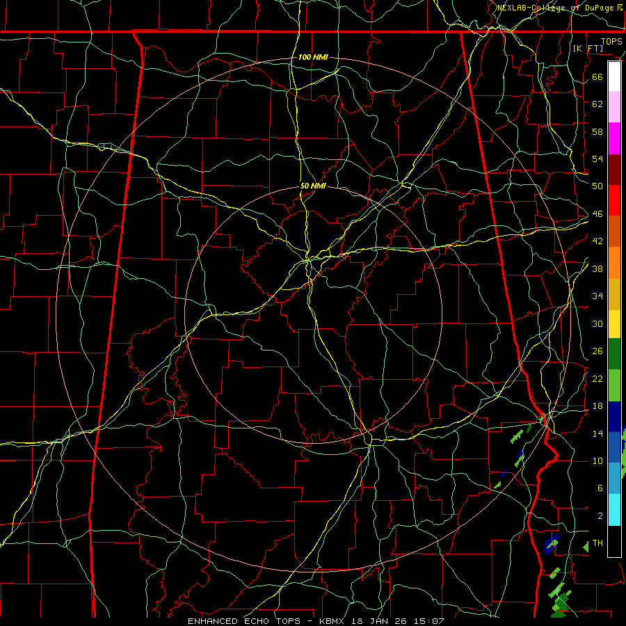Click the TH threshold legend label

[x=597, y=543]
